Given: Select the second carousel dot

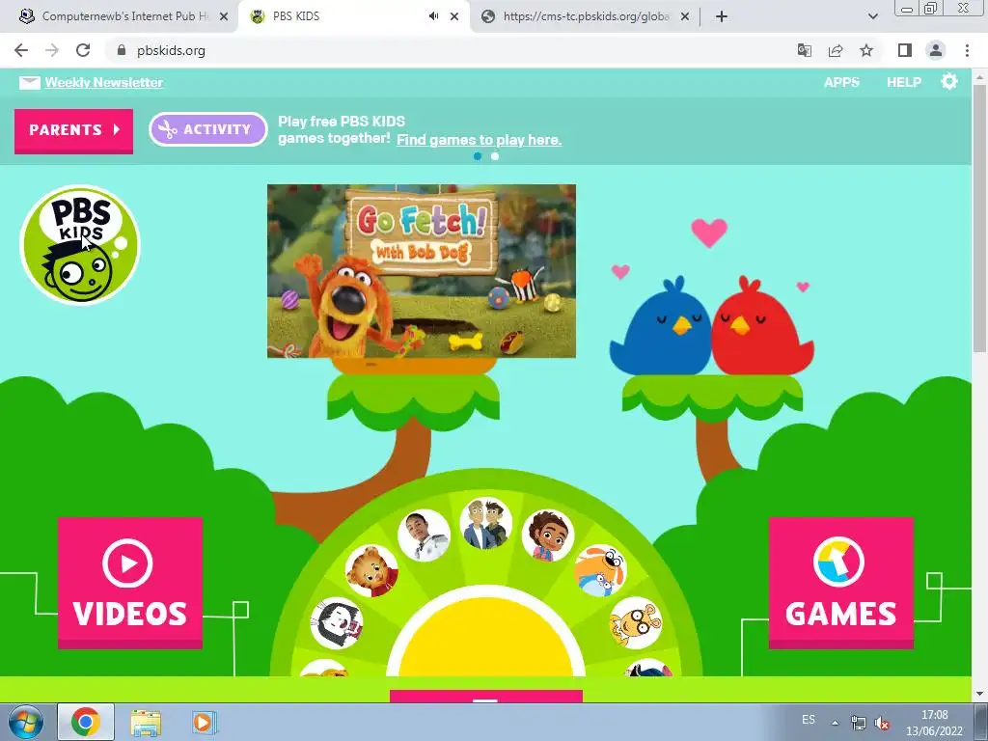Looking at the screenshot, I should (x=495, y=156).
